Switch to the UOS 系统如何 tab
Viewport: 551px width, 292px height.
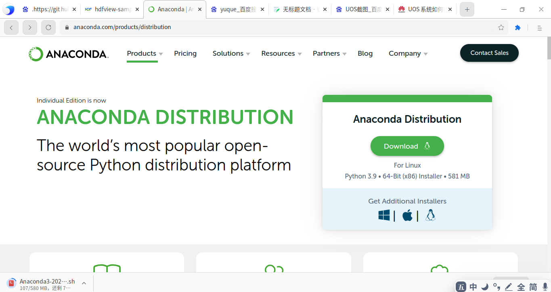[x=425, y=9]
